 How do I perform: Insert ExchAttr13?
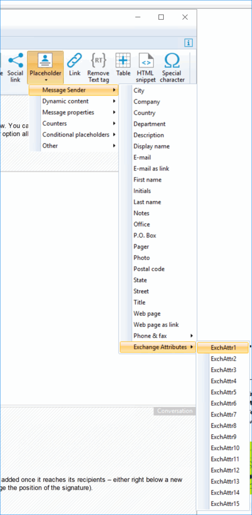(x=223, y=481)
